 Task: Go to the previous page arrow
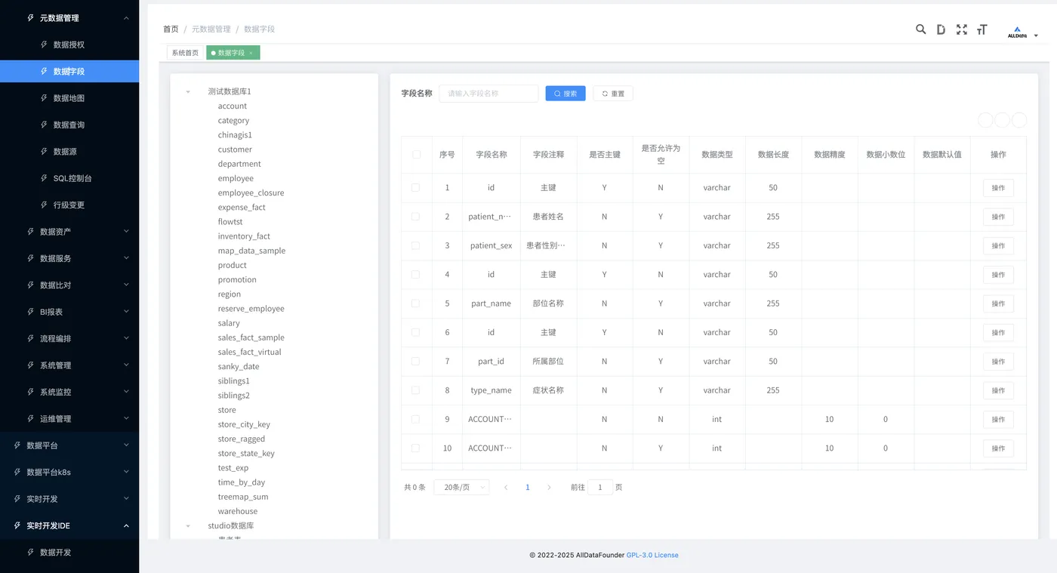coord(506,488)
